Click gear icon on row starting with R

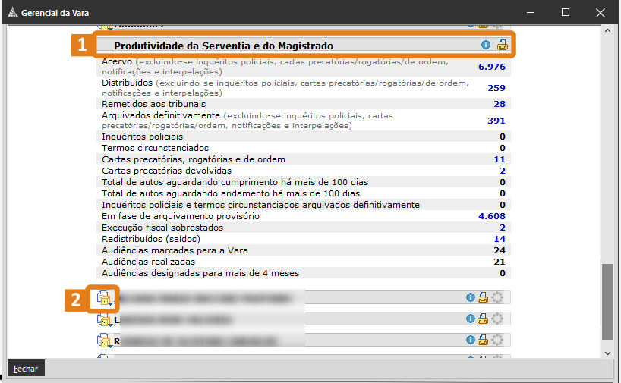click(497, 341)
